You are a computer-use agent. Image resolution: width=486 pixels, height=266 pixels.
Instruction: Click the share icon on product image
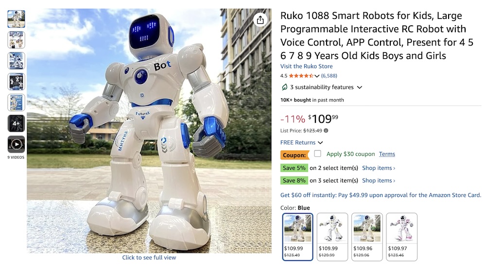(x=260, y=20)
